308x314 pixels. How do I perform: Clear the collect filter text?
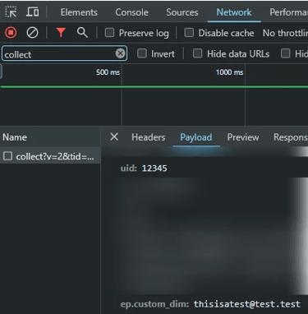click(120, 53)
